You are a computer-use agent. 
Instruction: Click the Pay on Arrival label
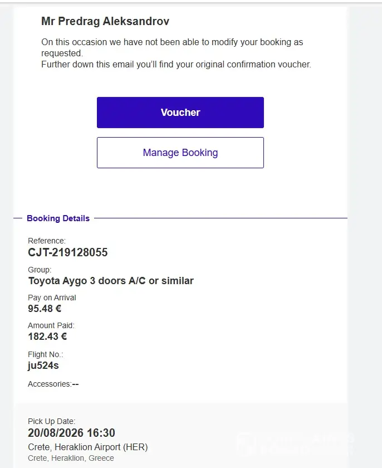[52, 298]
